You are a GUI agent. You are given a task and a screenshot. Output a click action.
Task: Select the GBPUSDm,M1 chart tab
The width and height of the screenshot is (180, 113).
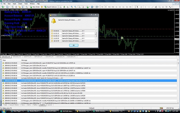[x=38, y=57]
